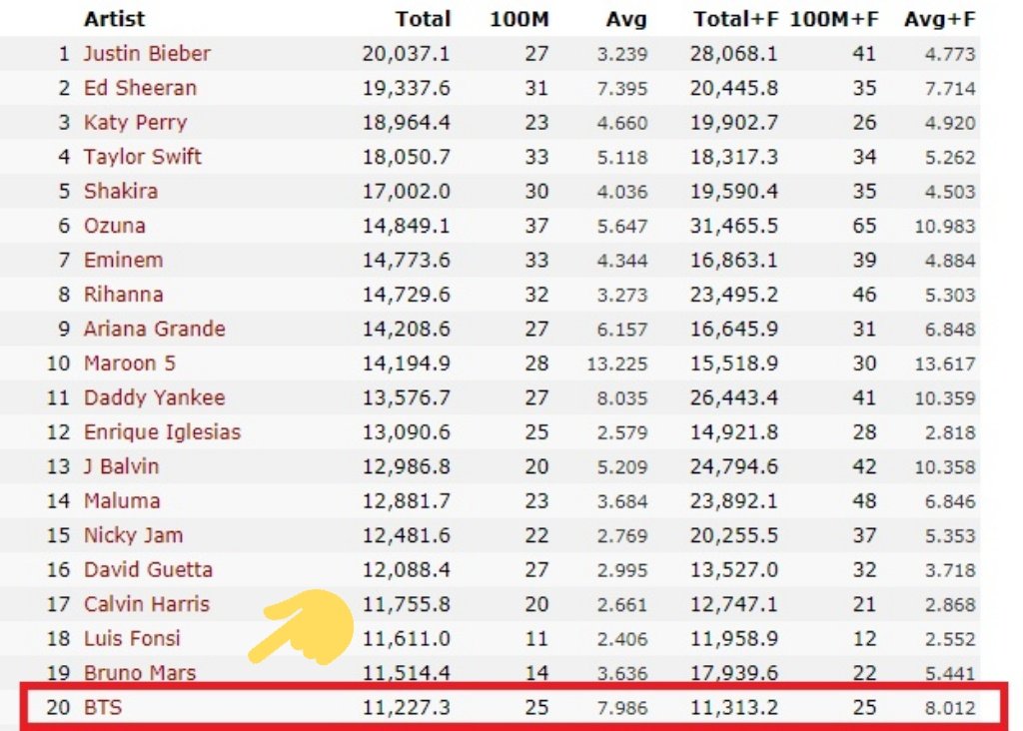Open the Shakira artist link

(121, 191)
